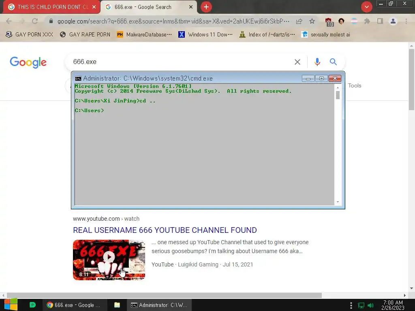The height and width of the screenshot is (311, 415).
Task: Go back with the browser back arrow
Action: [9, 21]
